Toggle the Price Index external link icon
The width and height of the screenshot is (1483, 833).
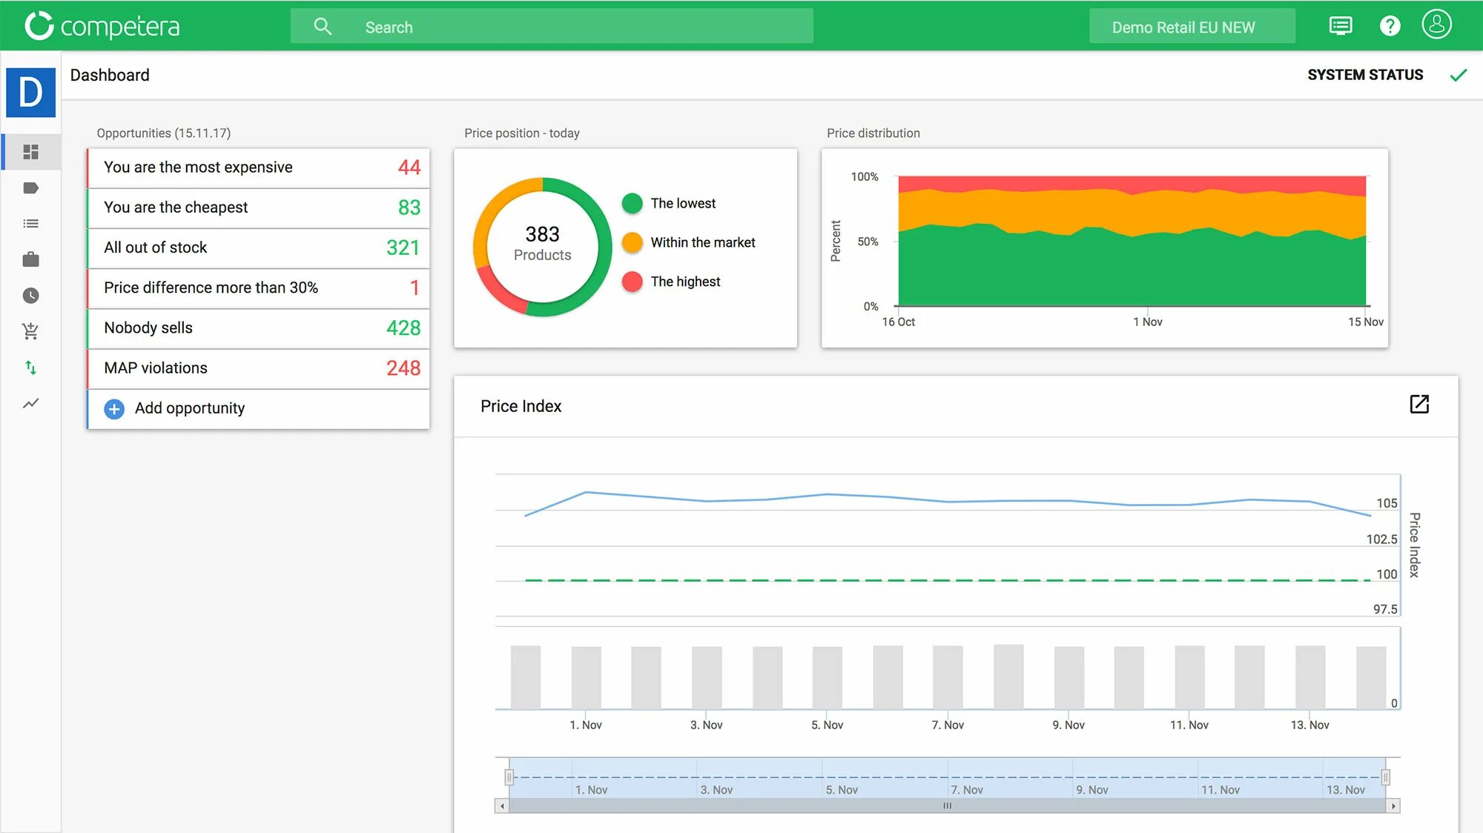[1420, 405]
